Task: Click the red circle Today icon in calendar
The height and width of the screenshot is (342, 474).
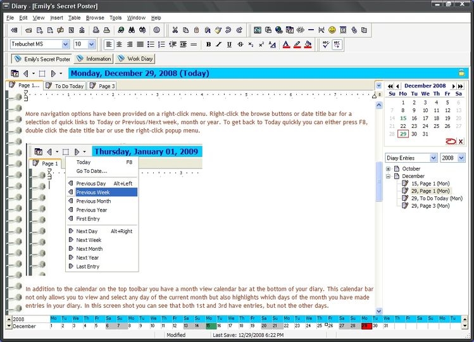Action: pos(451,141)
